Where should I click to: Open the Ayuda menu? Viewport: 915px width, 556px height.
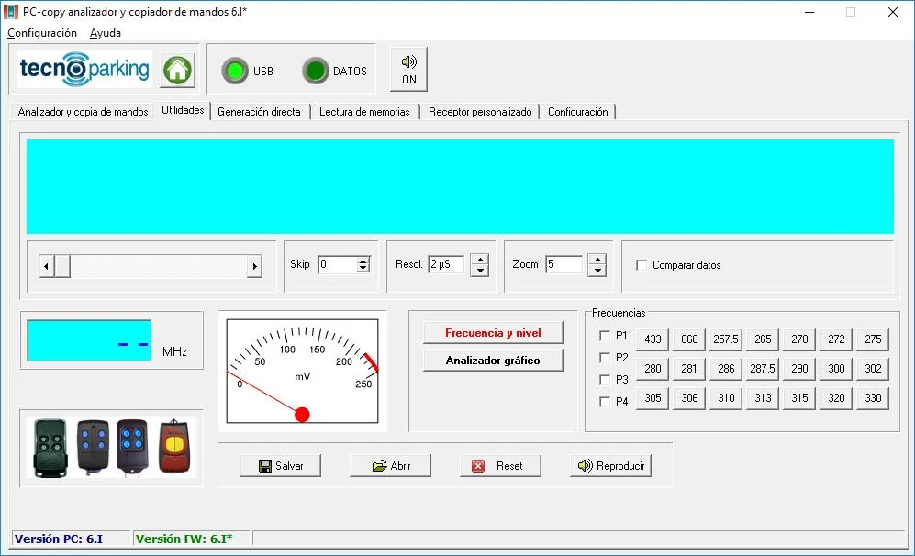106,33
